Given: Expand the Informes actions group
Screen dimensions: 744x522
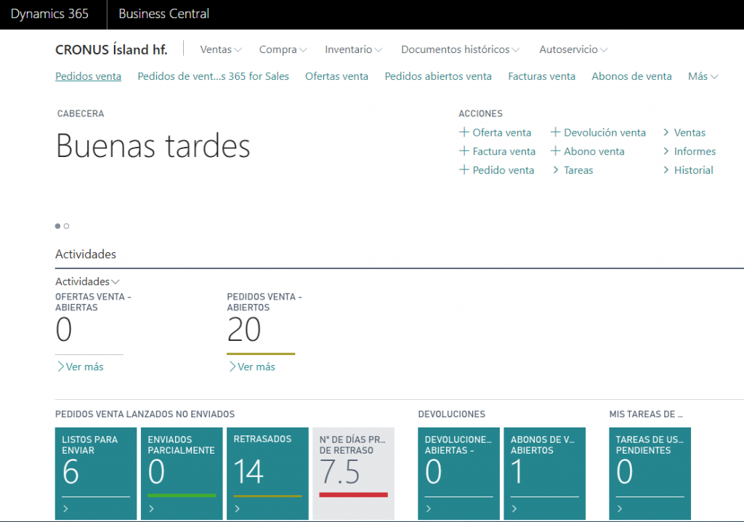Looking at the screenshot, I should [x=689, y=151].
